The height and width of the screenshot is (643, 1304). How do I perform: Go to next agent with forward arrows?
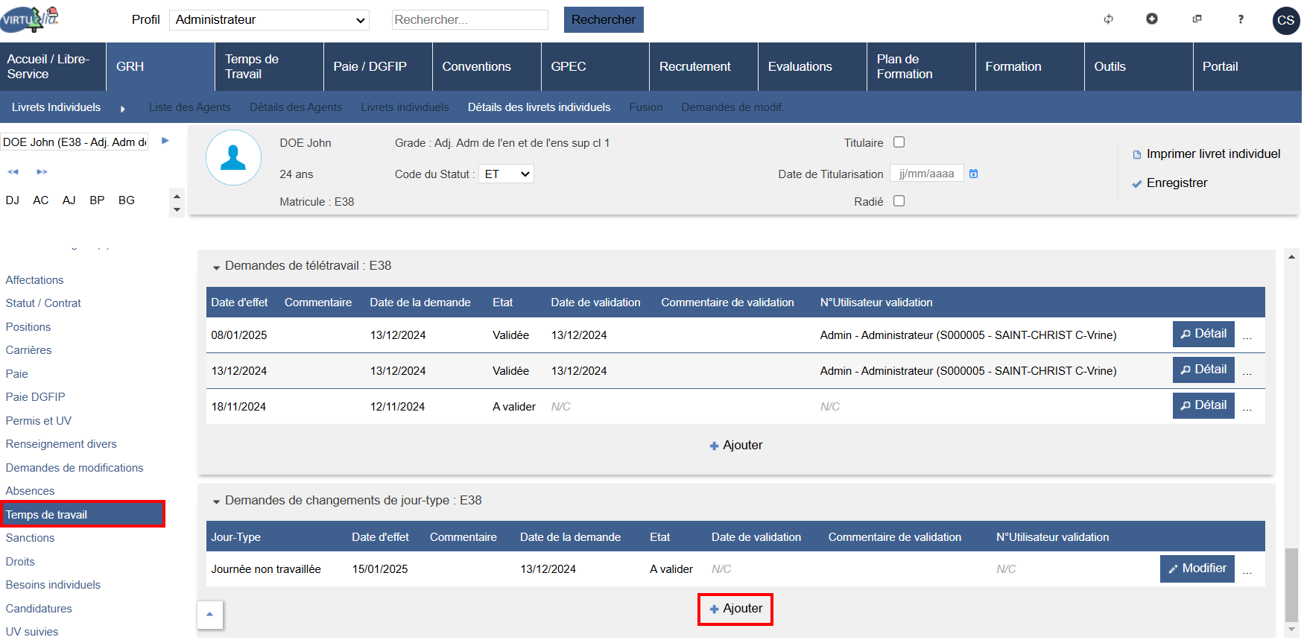(42, 172)
